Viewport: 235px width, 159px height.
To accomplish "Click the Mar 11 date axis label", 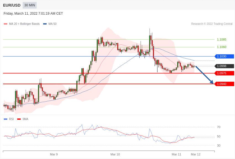I will (x=176, y=154).
